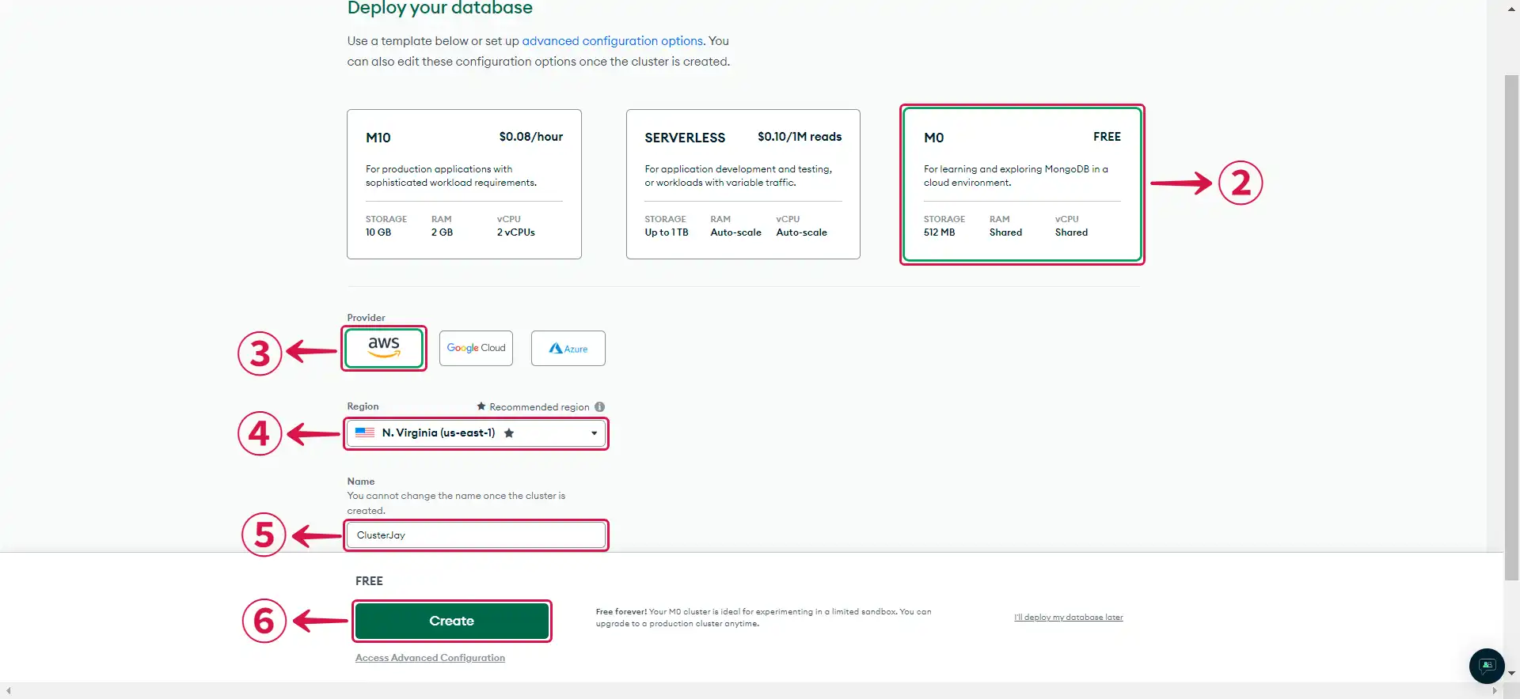Click the Free forever! notice text
Image resolution: width=1520 pixels, height=699 pixels.
point(763,618)
